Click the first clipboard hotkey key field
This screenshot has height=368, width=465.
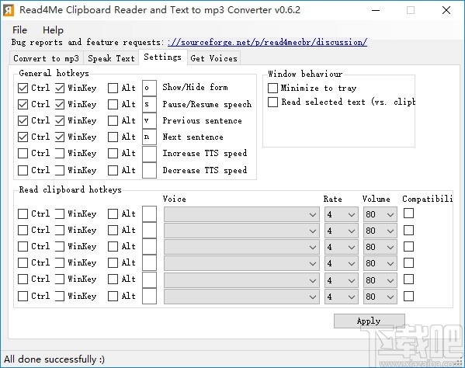click(149, 214)
